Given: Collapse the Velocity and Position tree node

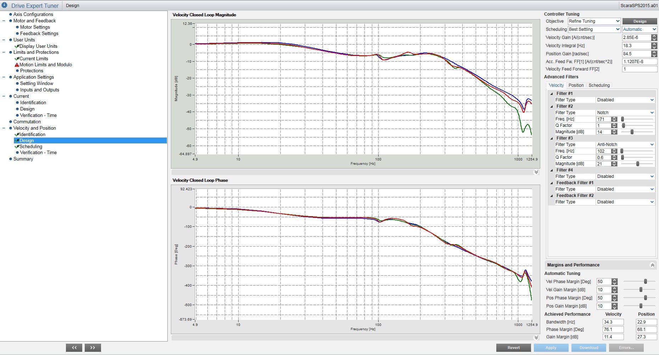Looking at the screenshot, I should coord(4,128).
